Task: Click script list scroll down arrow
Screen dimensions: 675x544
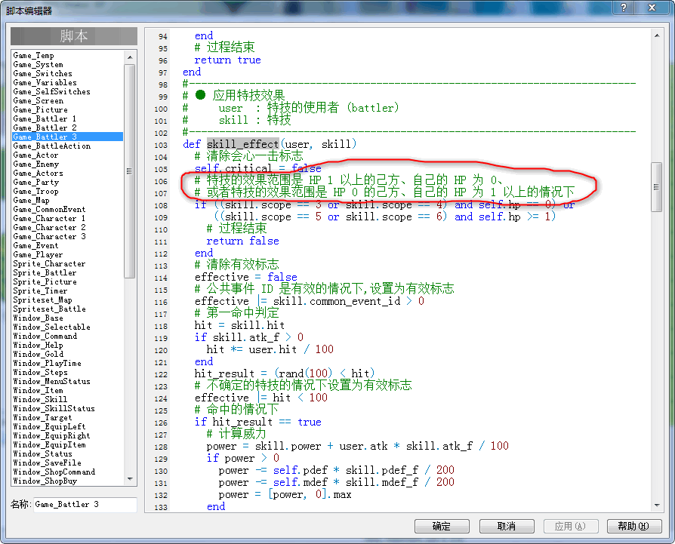Action: tap(130, 479)
